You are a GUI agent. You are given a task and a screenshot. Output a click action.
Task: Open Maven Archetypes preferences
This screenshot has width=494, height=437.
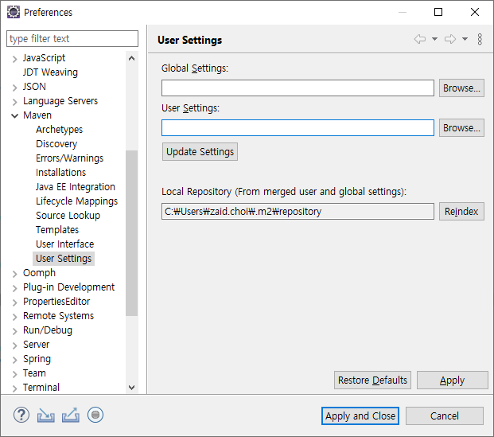tap(59, 130)
